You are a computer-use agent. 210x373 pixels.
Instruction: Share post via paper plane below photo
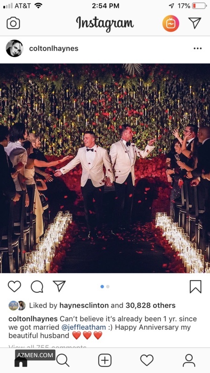pyautogui.click(x=59, y=286)
